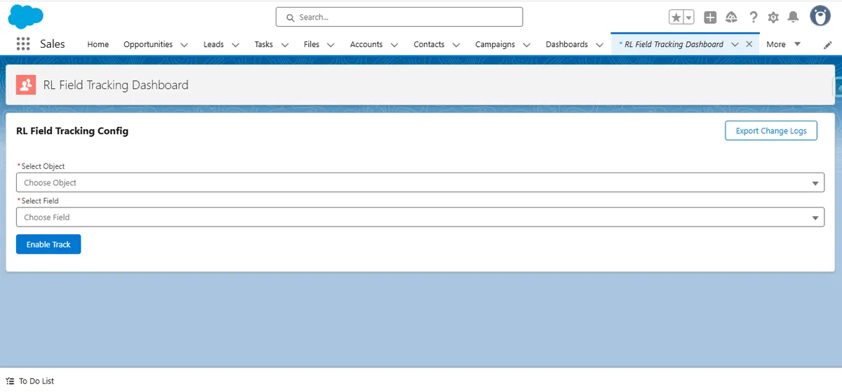Expand the Accounts tab chevron menu
Screen dimensions: 842x392
394,44
